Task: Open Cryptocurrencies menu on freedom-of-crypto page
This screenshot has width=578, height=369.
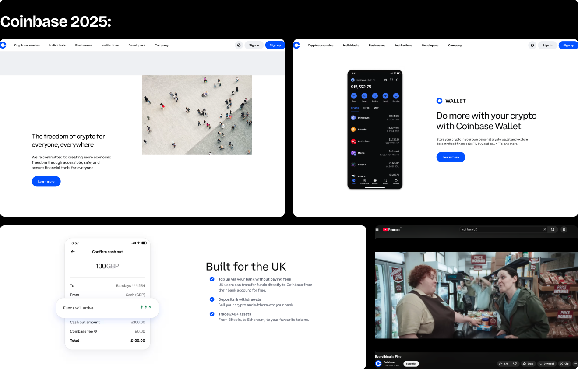Action: click(27, 45)
